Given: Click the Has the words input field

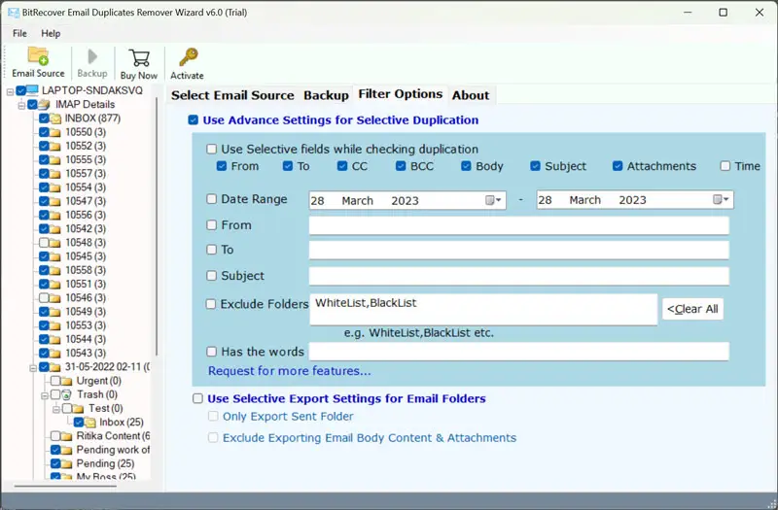Looking at the screenshot, I should 518,352.
